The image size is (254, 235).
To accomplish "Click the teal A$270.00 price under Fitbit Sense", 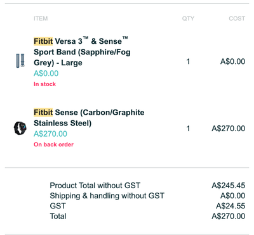I will pyautogui.click(x=50, y=134).
